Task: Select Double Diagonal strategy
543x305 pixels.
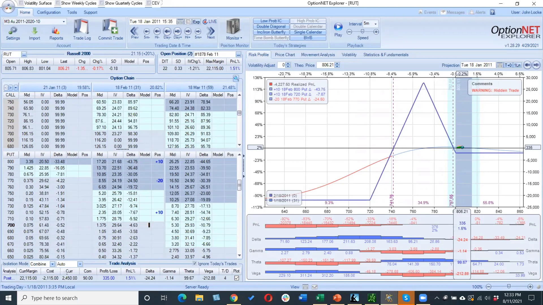Action: (271, 27)
